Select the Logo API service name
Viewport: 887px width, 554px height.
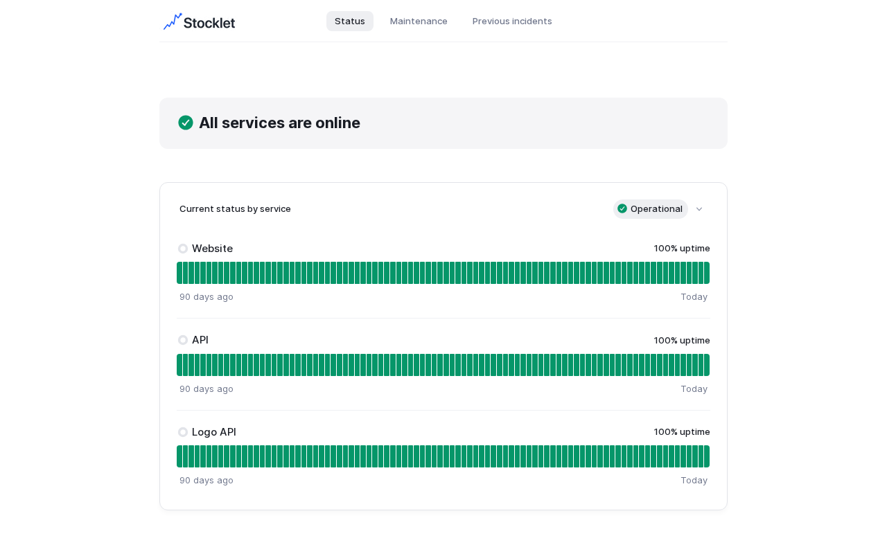point(214,432)
